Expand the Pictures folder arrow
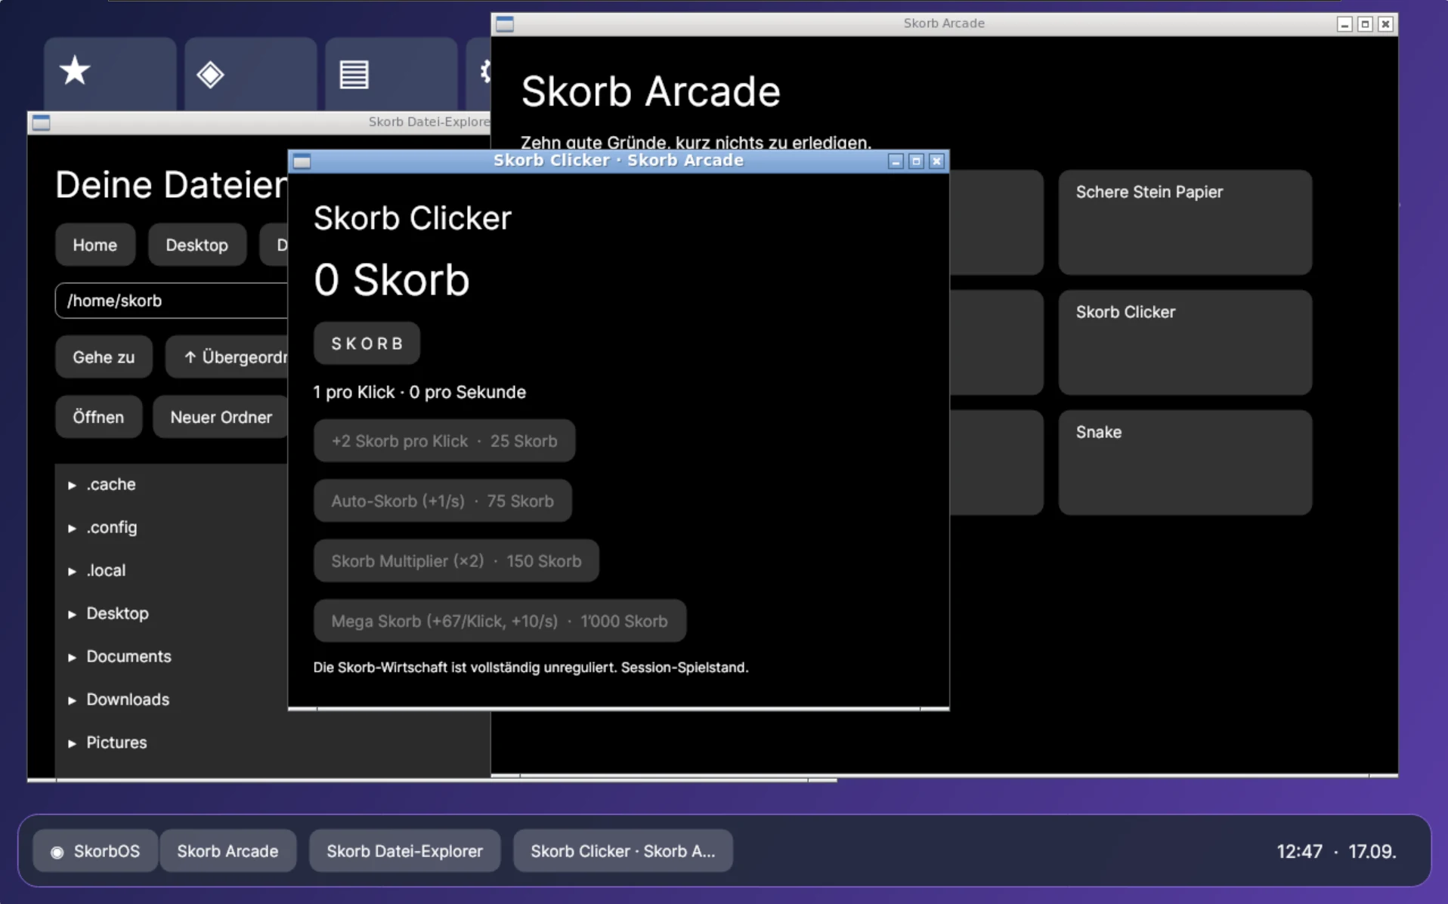 (72, 743)
